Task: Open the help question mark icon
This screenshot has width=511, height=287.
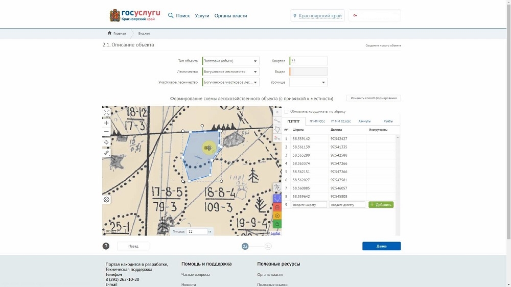Action: [106, 246]
